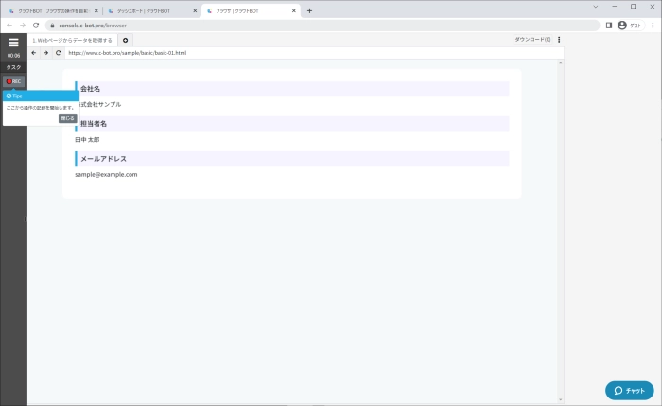Add a new virtual browser tab

pyautogui.click(x=127, y=41)
